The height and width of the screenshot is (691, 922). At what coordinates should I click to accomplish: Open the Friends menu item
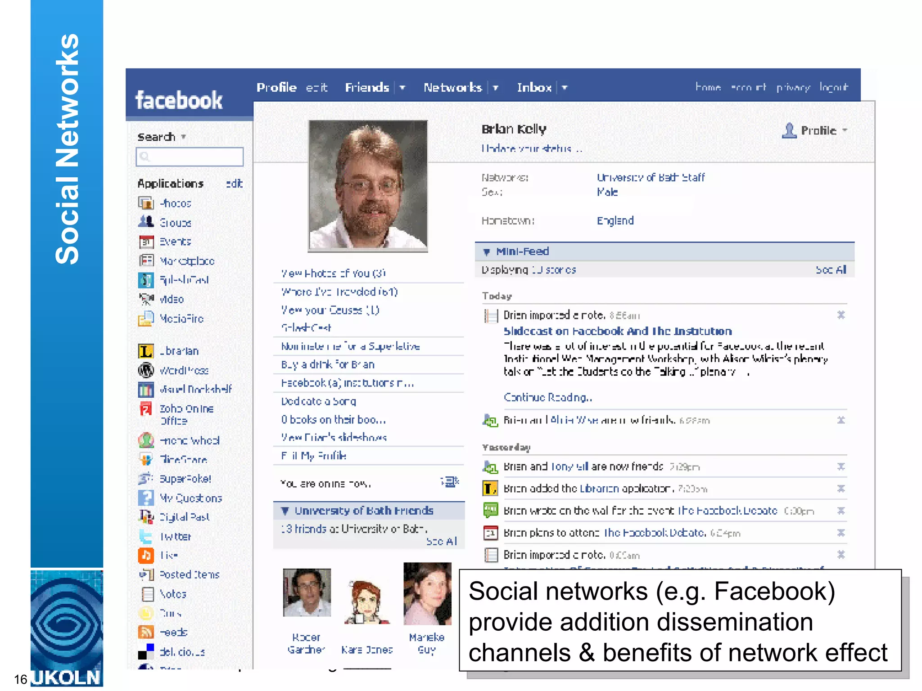[x=367, y=87]
